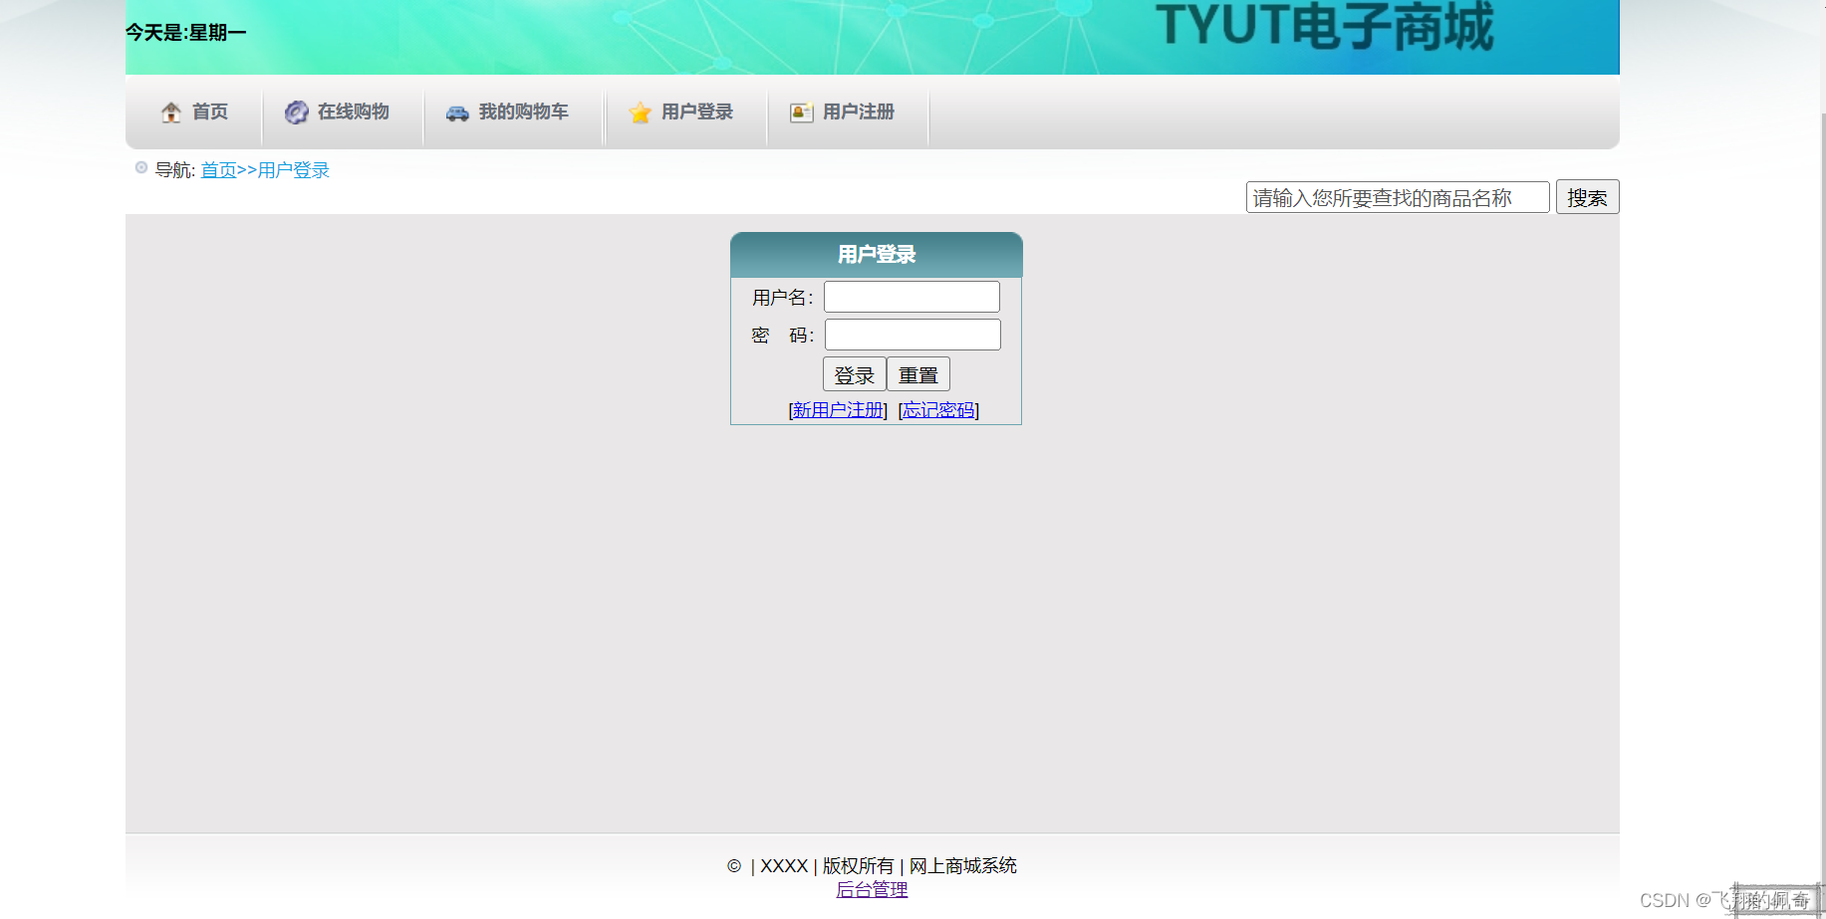Viewport: 1826px width, 919px height.
Task: Click the 首页 breadcrumb link
Action: (219, 169)
